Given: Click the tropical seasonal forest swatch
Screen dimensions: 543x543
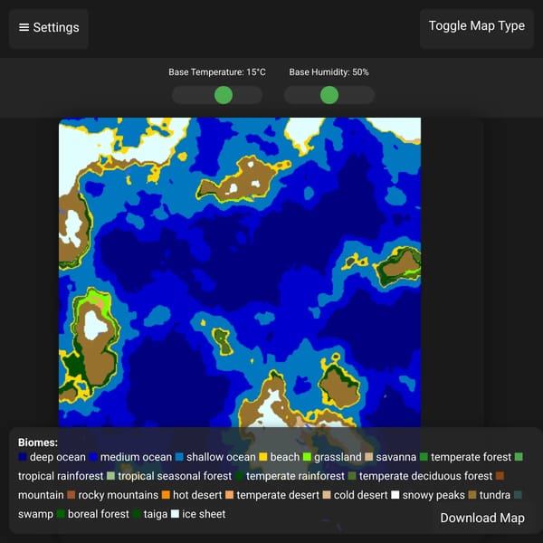Looking at the screenshot, I should (110, 476).
